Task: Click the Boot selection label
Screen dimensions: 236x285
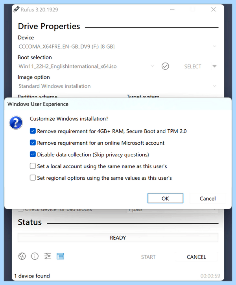Action: click(35, 57)
